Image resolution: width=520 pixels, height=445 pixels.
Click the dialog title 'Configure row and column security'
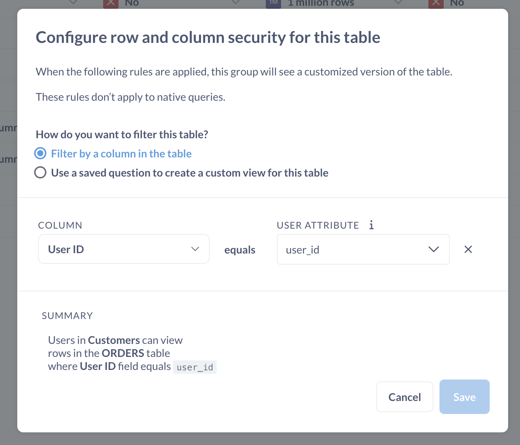click(208, 38)
